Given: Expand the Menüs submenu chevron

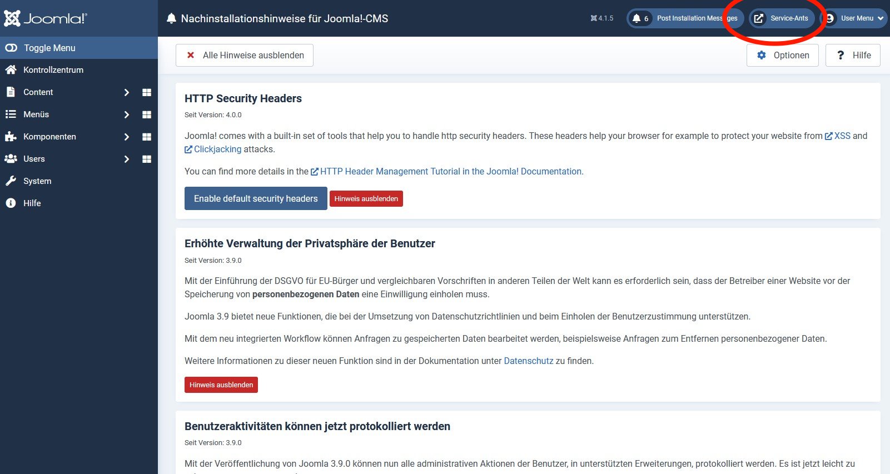Looking at the screenshot, I should pyautogui.click(x=127, y=114).
